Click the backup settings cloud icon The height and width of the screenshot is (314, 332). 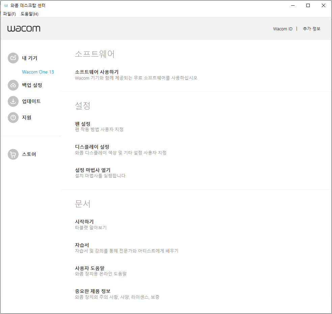pyautogui.click(x=13, y=85)
